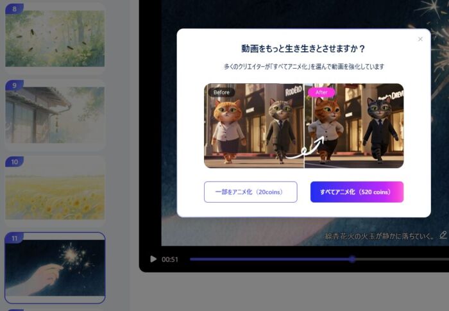Choose 一部をアニメ化 (20coins) option
This screenshot has width=449, height=311.
pyautogui.click(x=251, y=192)
